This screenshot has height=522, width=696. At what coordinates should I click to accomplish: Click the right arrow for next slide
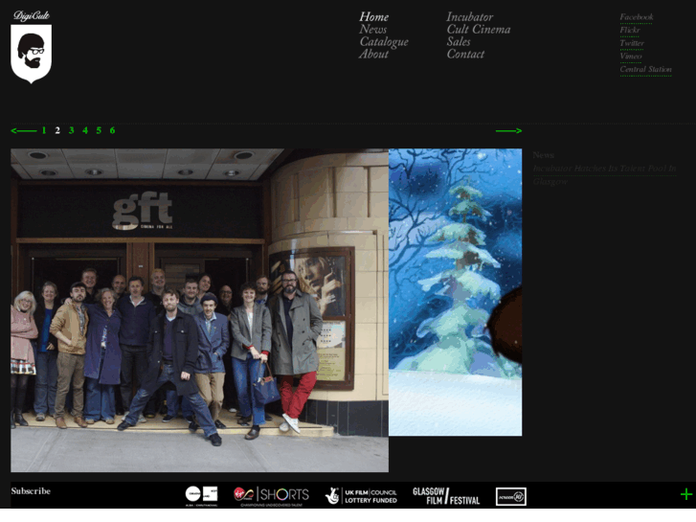508,130
